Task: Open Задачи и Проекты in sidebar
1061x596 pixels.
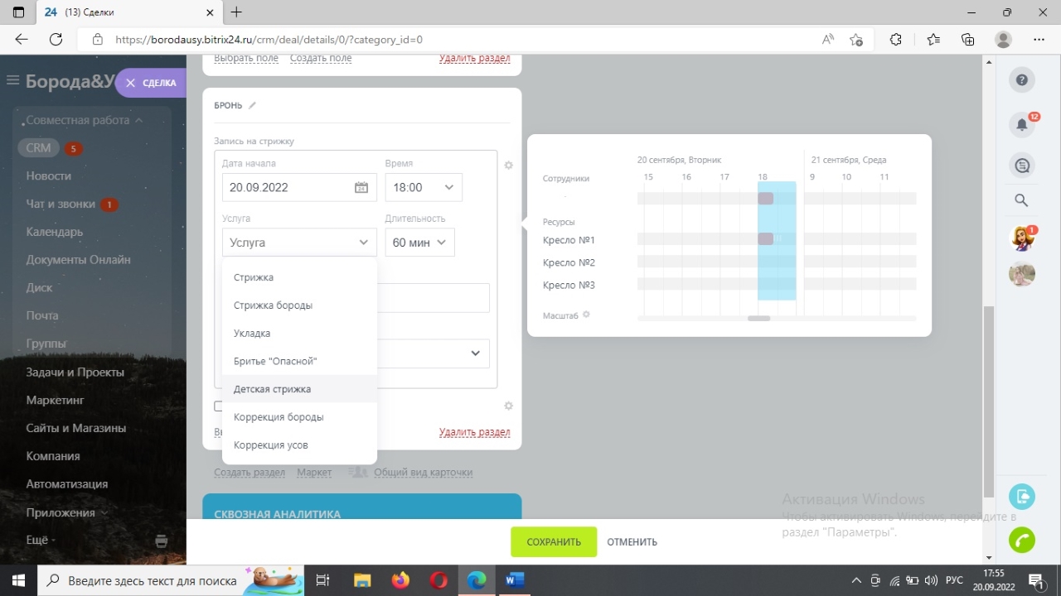Action: coord(75,372)
